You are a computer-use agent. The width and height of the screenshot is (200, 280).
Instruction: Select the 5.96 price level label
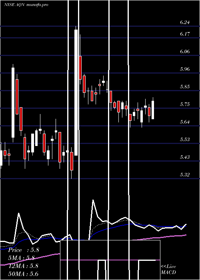185,69
